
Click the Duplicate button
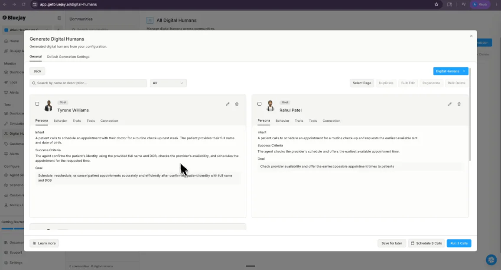(386, 83)
